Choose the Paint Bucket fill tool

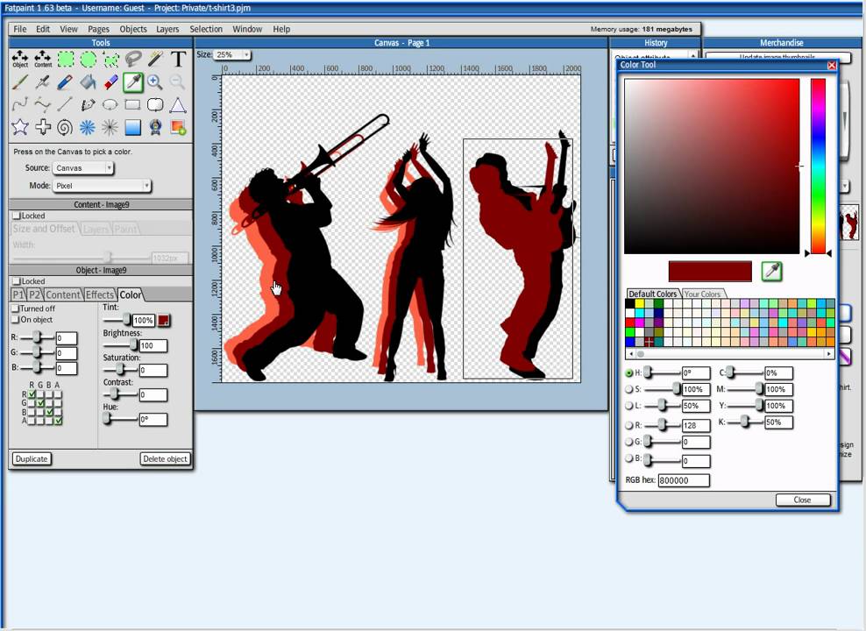click(x=88, y=82)
